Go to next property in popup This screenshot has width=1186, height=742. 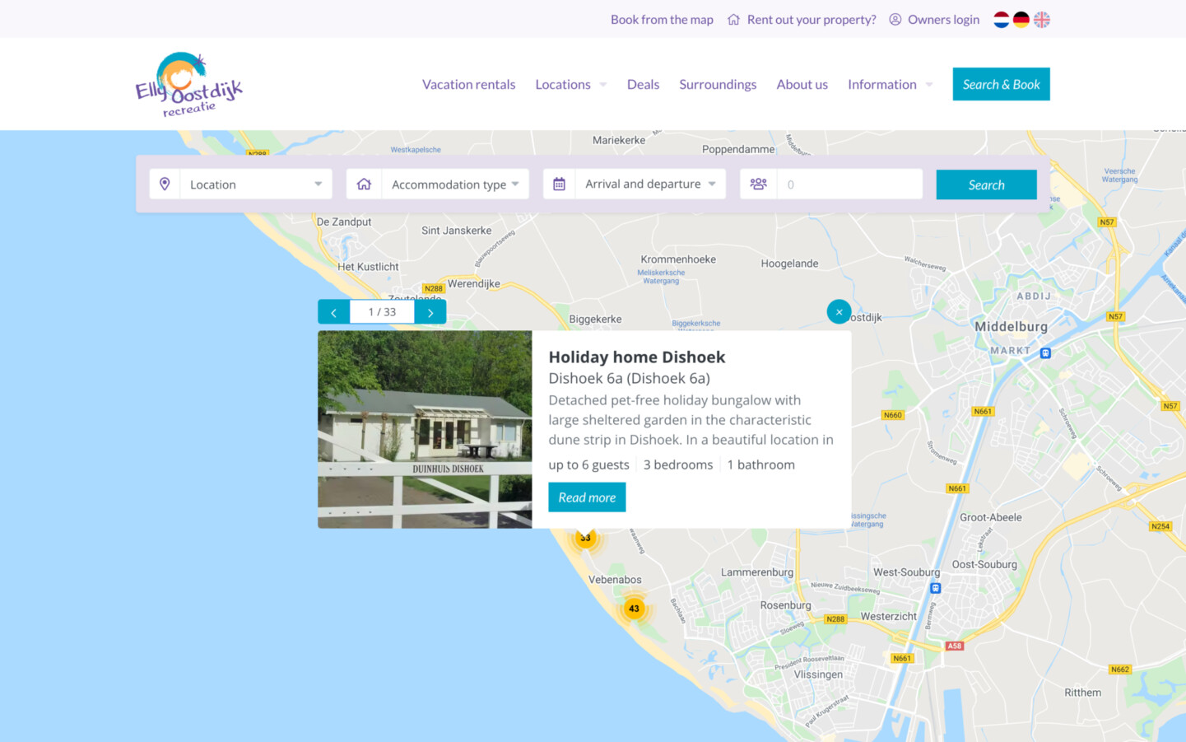pos(430,312)
